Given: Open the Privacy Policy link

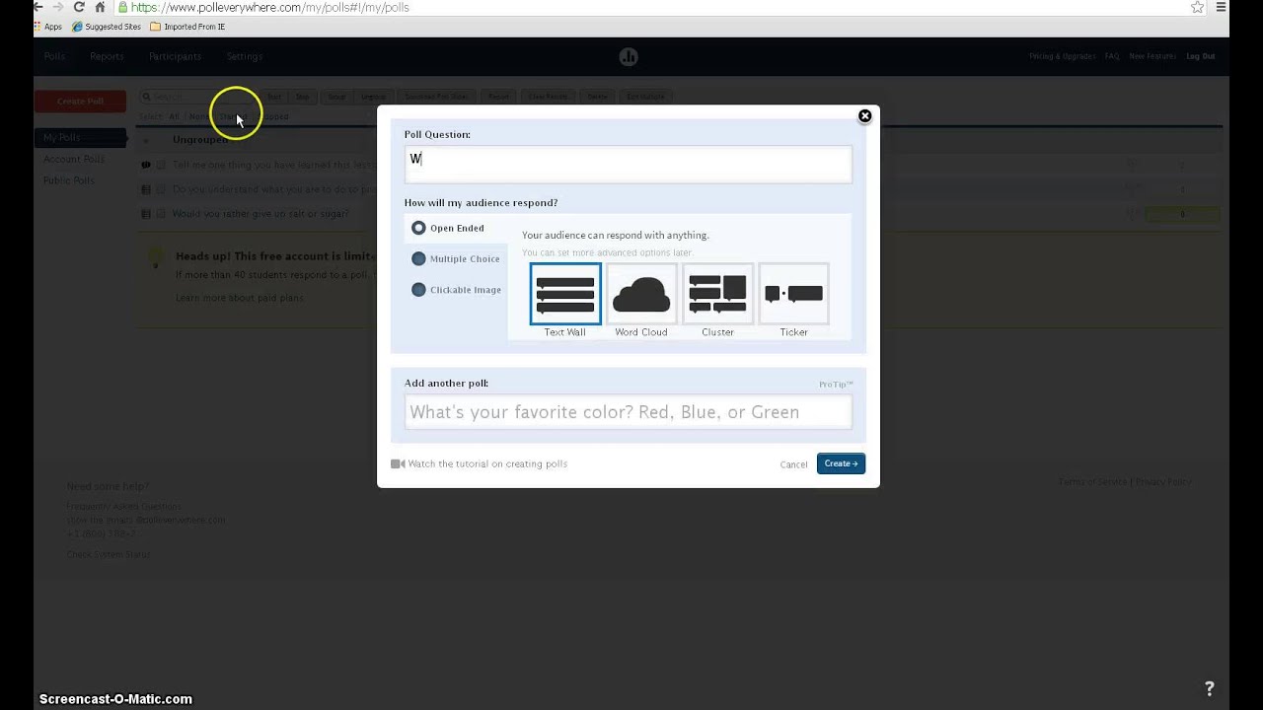Looking at the screenshot, I should (1163, 482).
